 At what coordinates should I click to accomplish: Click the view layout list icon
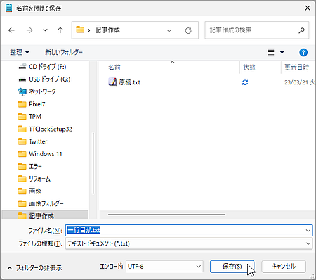pyautogui.click(x=271, y=52)
